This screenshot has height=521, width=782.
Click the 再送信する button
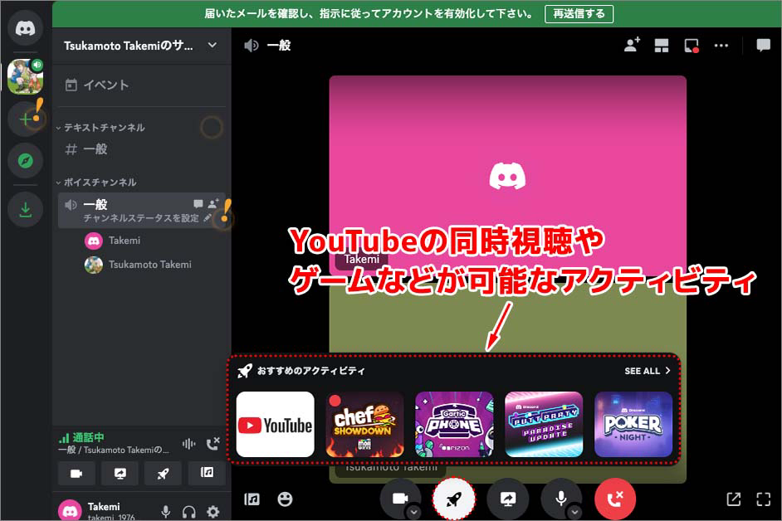[x=579, y=13]
